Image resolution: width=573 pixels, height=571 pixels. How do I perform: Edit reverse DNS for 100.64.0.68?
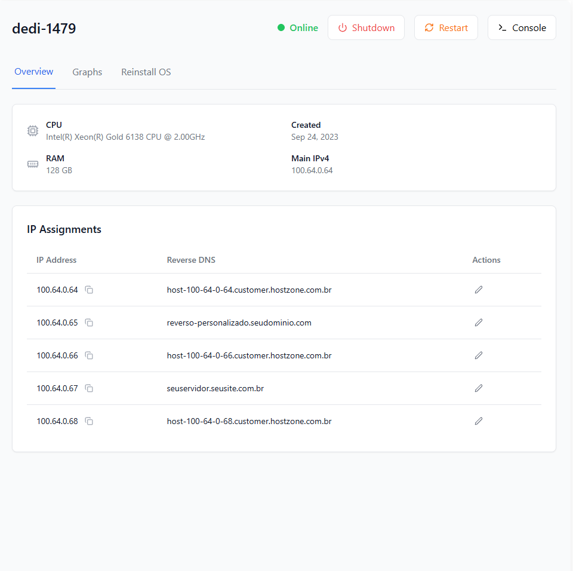478,421
